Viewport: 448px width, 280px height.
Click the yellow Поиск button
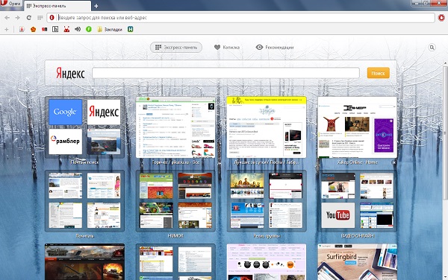pos(378,73)
